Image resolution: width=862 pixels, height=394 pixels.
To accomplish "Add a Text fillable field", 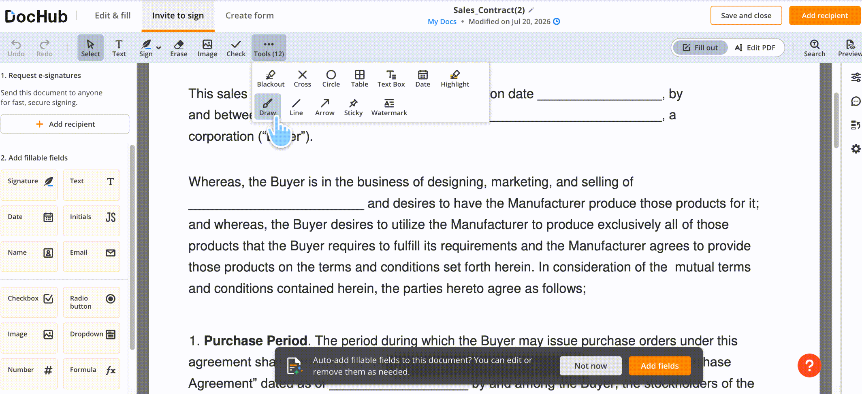I will [x=92, y=185].
